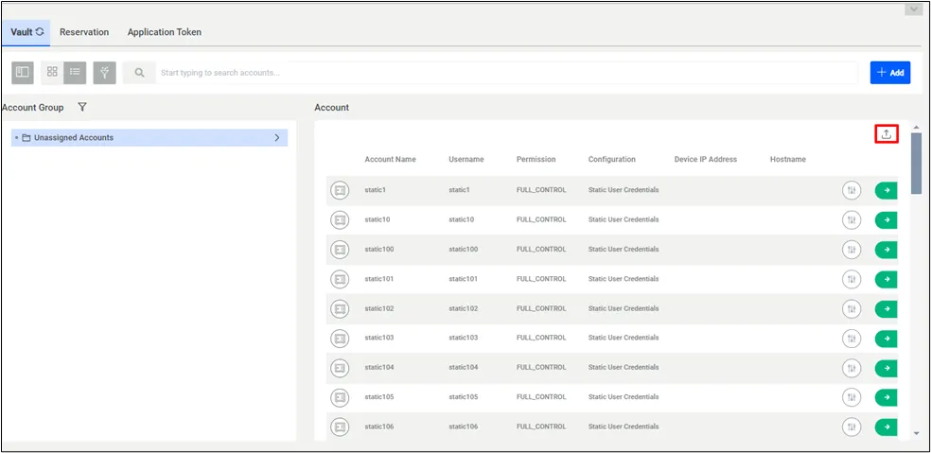
Task: Click green arrow button for static104
Action: (886, 368)
